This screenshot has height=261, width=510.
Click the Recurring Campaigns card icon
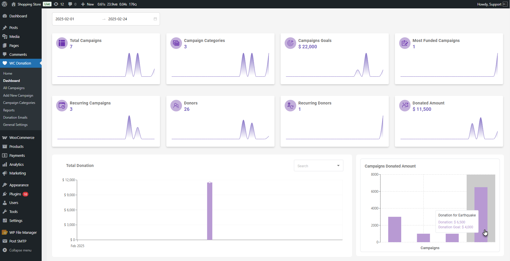tap(62, 106)
